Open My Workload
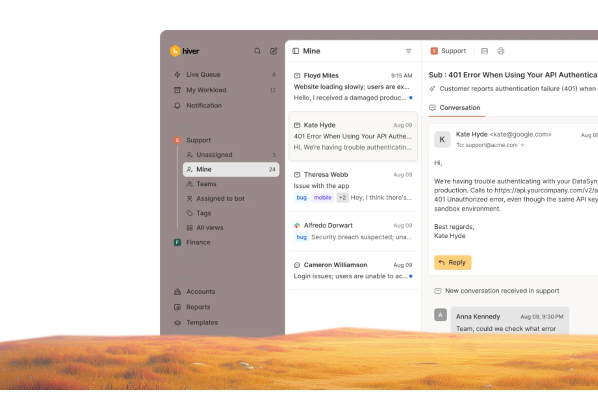Viewport: 598px width, 399px height. (x=225, y=90)
